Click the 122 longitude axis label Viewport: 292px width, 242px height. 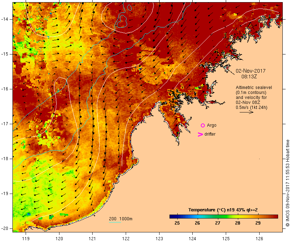coord(126,238)
